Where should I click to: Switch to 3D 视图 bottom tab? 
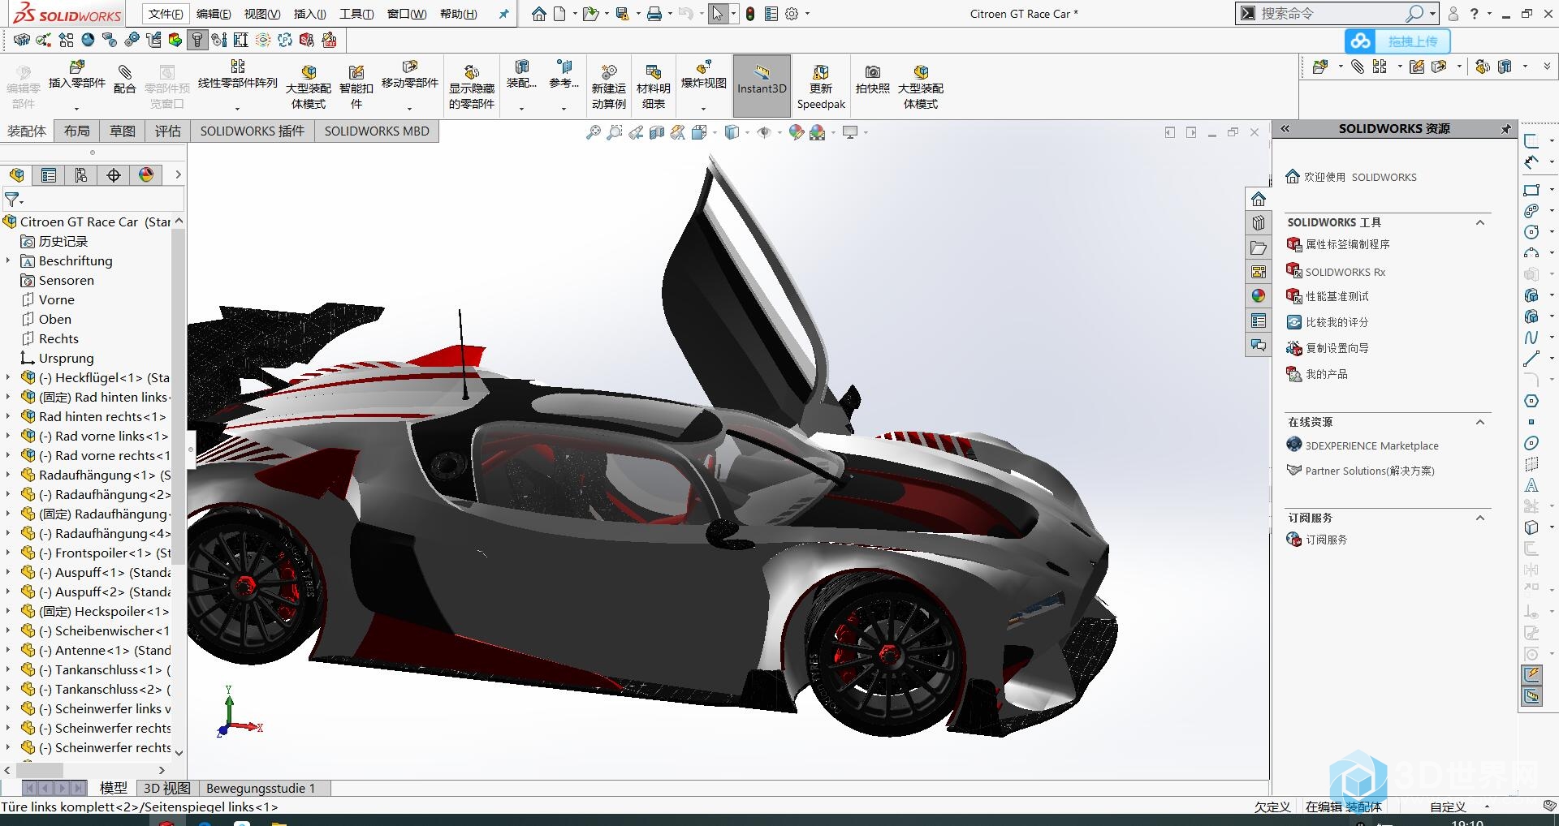click(x=166, y=788)
